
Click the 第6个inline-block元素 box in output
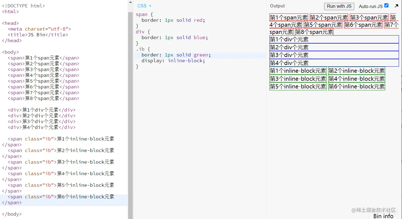[356, 86]
